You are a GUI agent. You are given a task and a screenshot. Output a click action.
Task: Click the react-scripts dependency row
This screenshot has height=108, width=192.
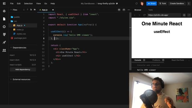tap(23, 65)
